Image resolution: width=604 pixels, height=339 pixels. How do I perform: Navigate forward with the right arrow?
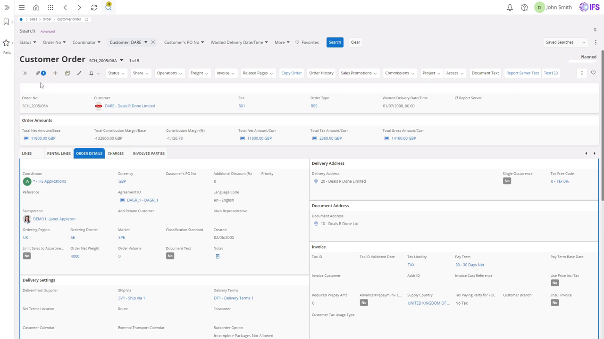[79, 8]
